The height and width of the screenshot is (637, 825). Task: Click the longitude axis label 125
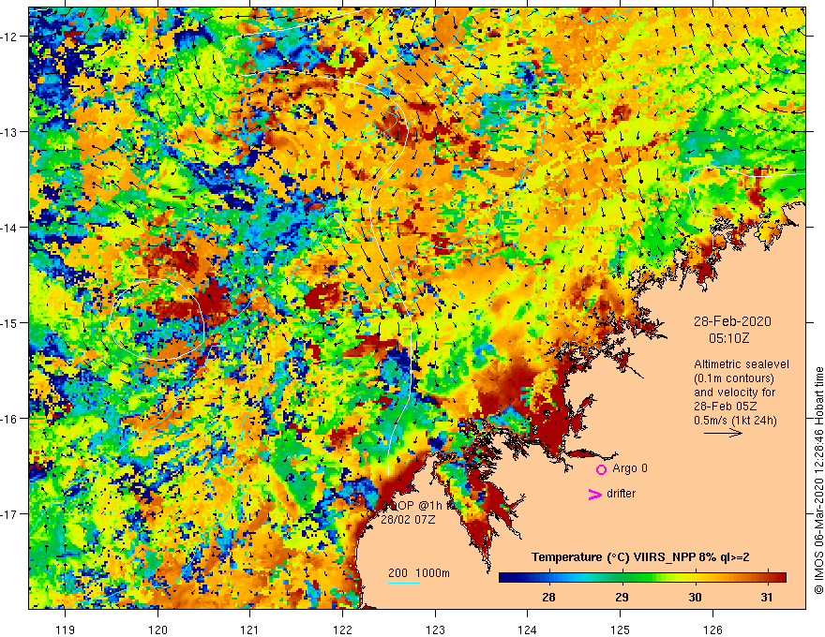[x=621, y=630]
